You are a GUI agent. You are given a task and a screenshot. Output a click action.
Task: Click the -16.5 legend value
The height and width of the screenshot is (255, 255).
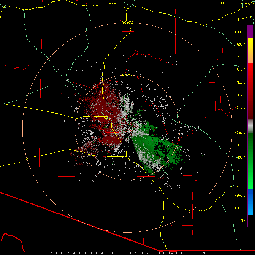point(240,133)
